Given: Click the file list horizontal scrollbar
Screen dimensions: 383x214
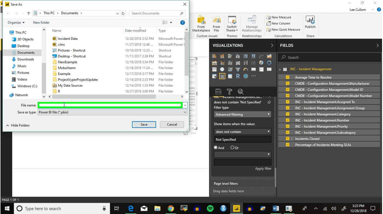Looking at the screenshot, I should [104, 96].
